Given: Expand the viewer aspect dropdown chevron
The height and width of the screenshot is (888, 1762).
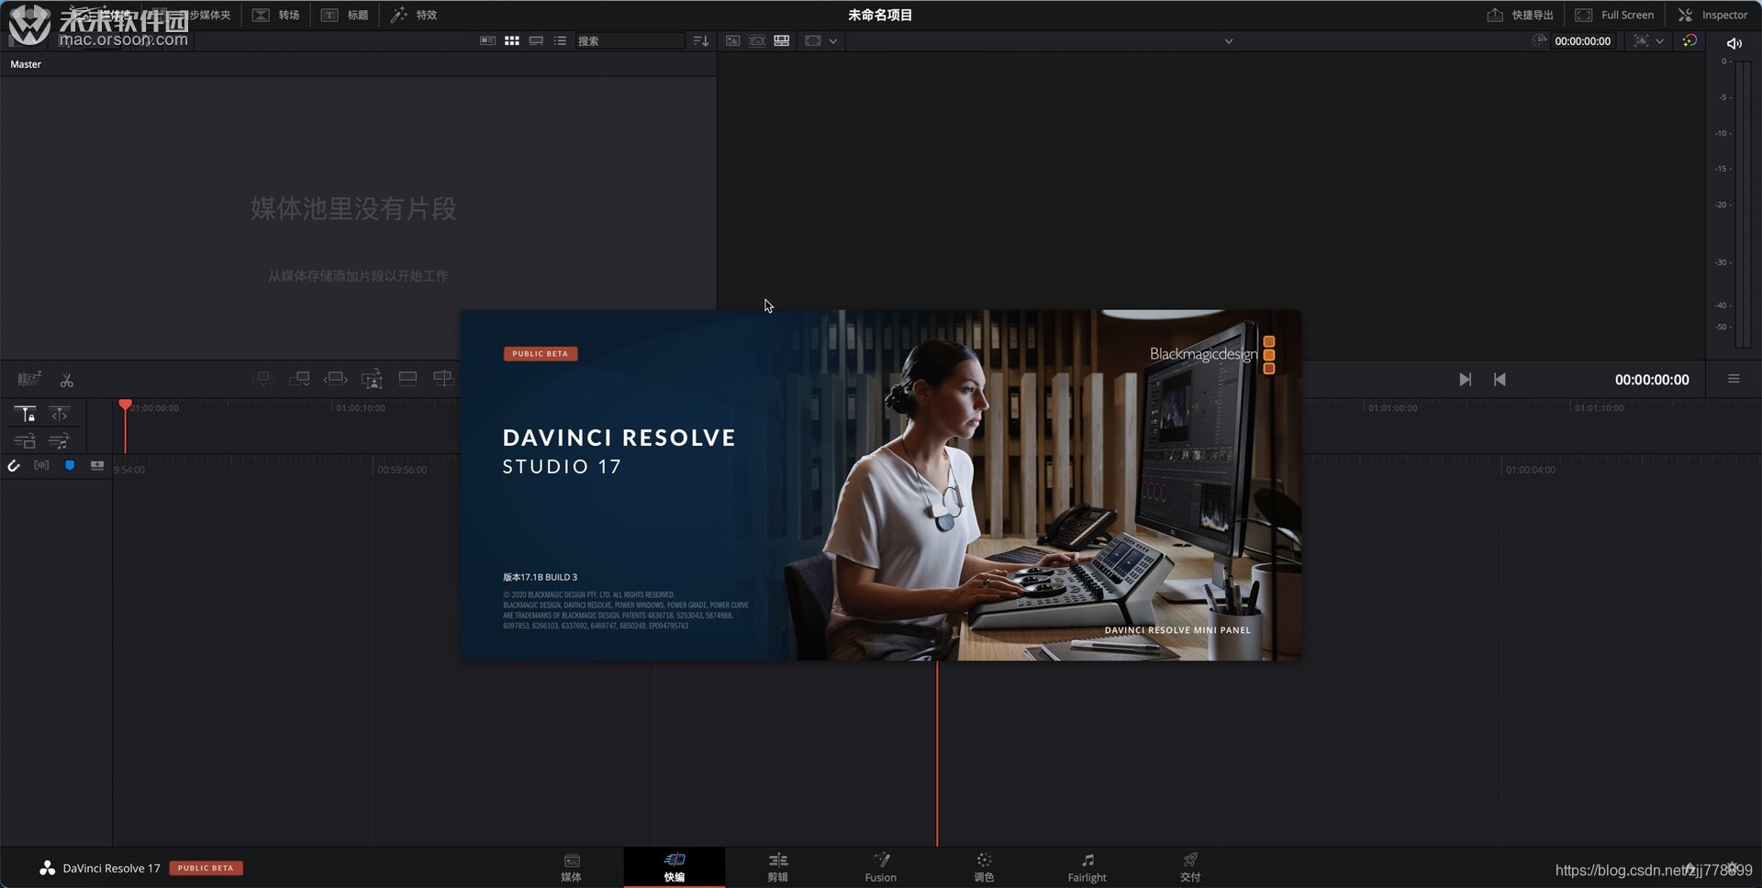Looking at the screenshot, I should coord(833,41).
